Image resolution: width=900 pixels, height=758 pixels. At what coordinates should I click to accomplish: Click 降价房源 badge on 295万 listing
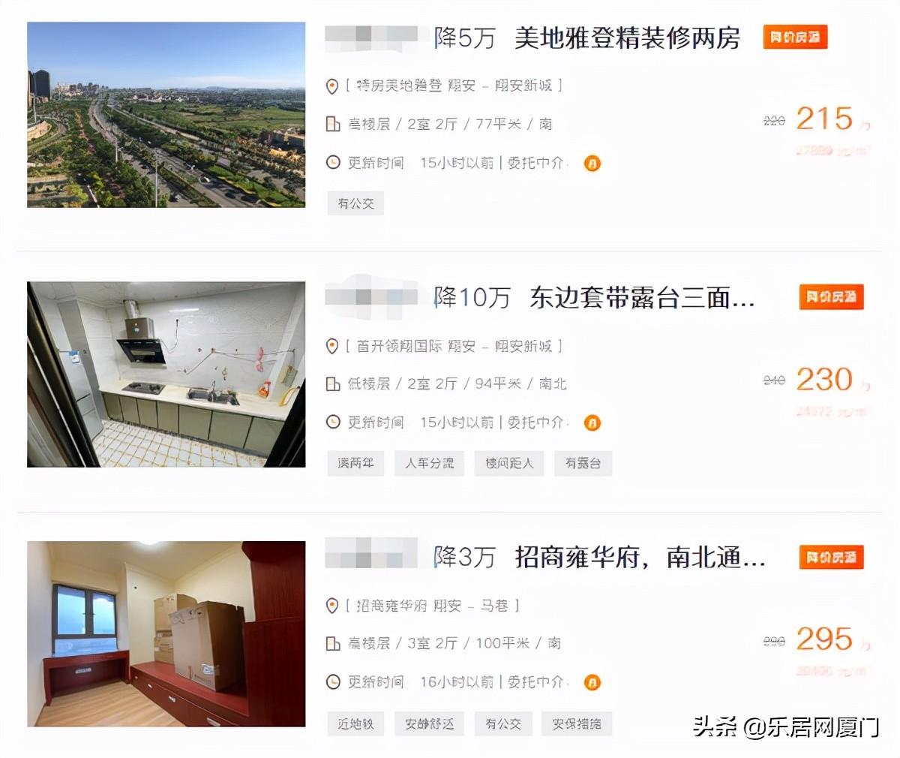tap(831, 557)
